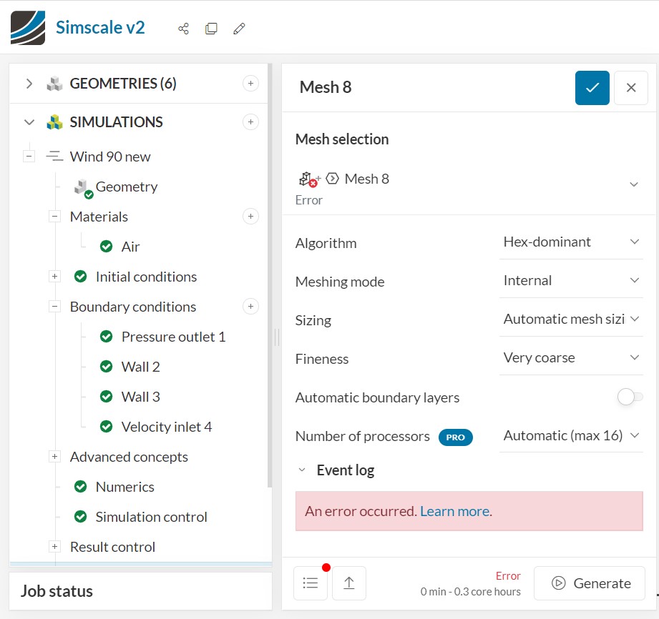Select Velocity inlet 4 boundary condition
Viewport: 659px width, 619px height.
(167, 427)
